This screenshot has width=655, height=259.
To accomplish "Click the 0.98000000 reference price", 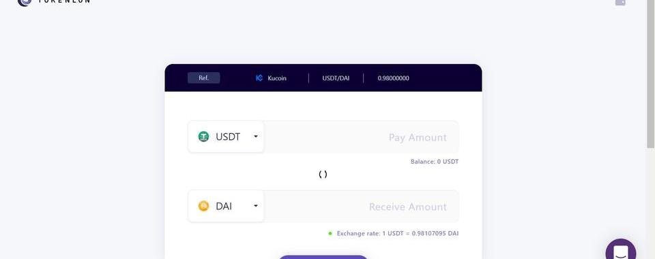I will (x=394, y=78).
